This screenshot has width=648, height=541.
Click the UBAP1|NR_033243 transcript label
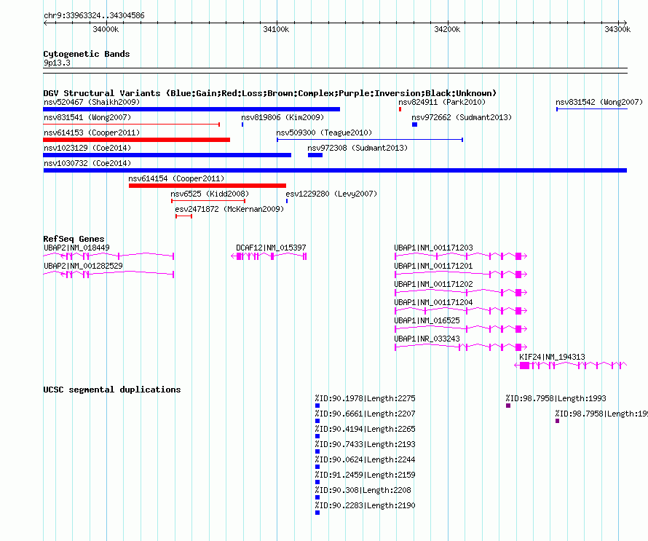[x=427, y=339]
